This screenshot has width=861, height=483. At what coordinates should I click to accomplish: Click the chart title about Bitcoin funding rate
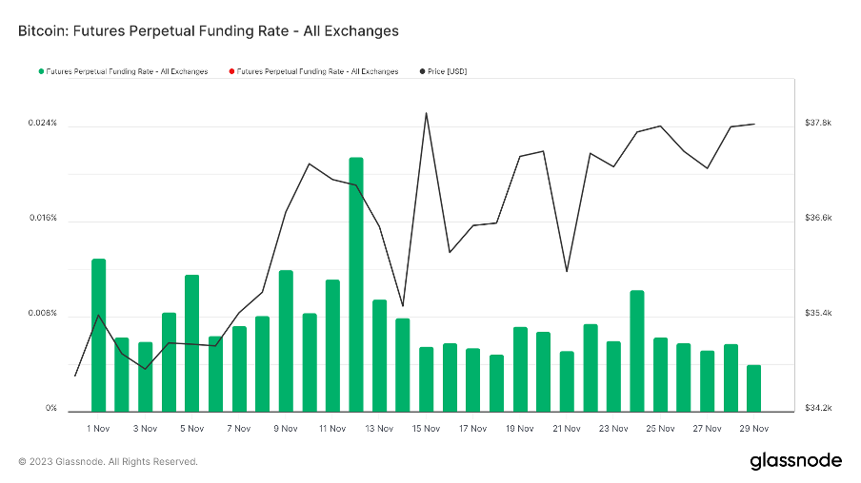click(208, 30)
